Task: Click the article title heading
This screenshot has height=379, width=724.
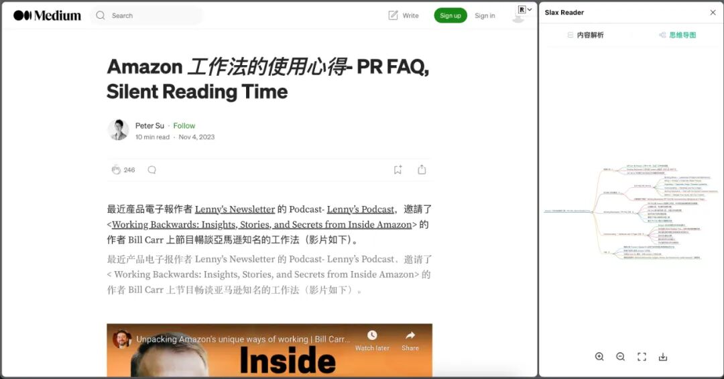Action: pyautogui.click(x=268, y=79)
